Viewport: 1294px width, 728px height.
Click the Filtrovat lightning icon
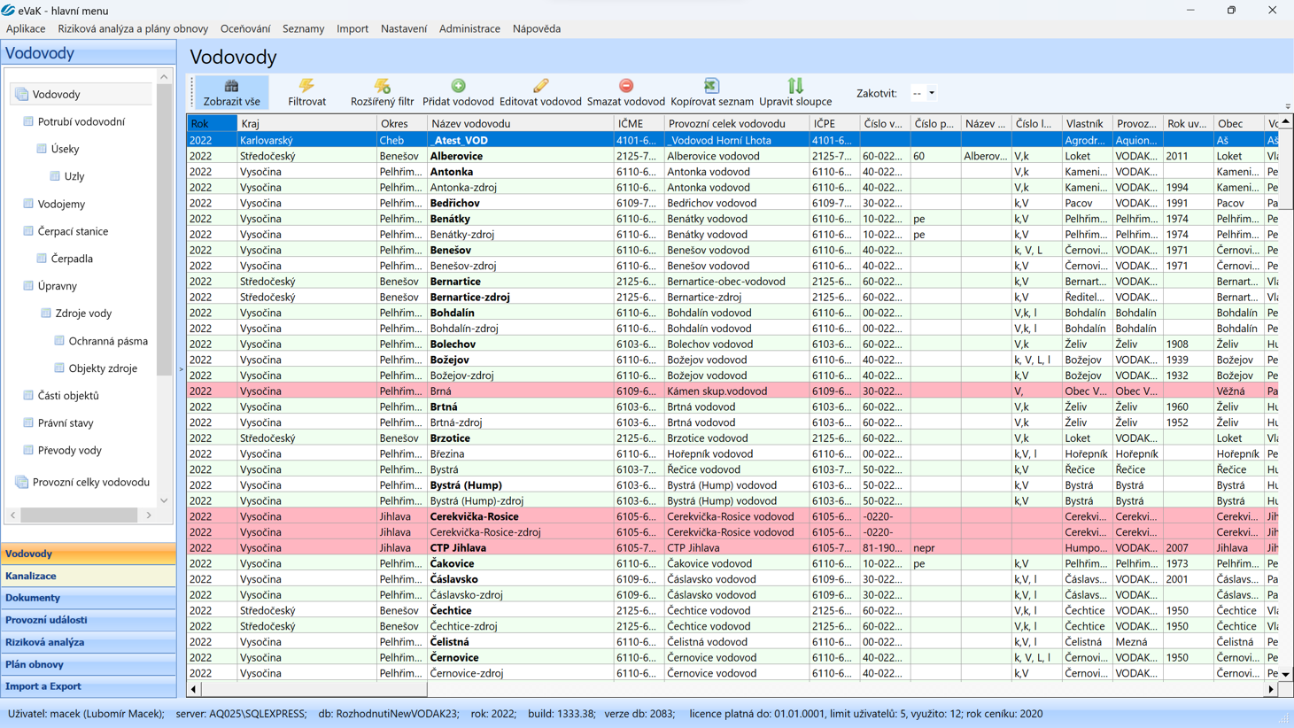[306, 86]
